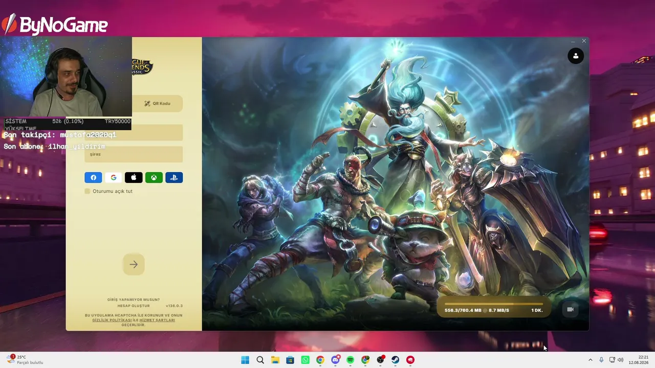
Task: Open the account profile icon in client
Action: 576,56
